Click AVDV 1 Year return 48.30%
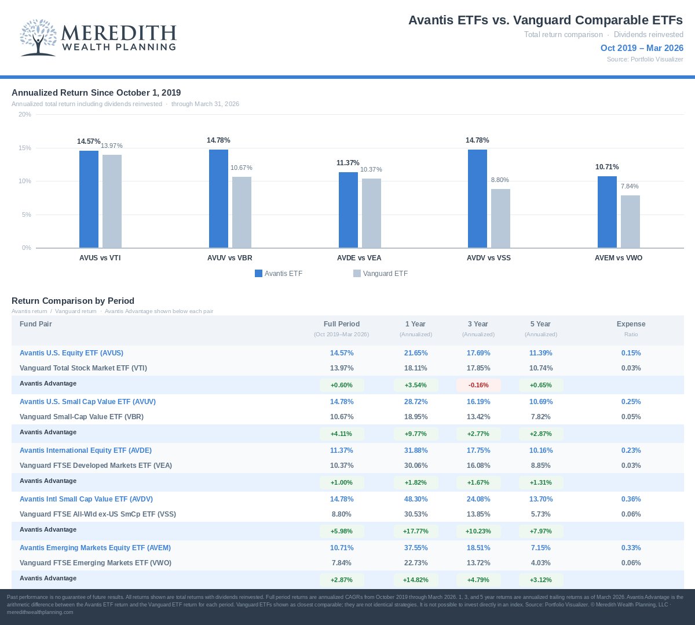The width and height of the screenshot is (695, 625). (416, 499)
